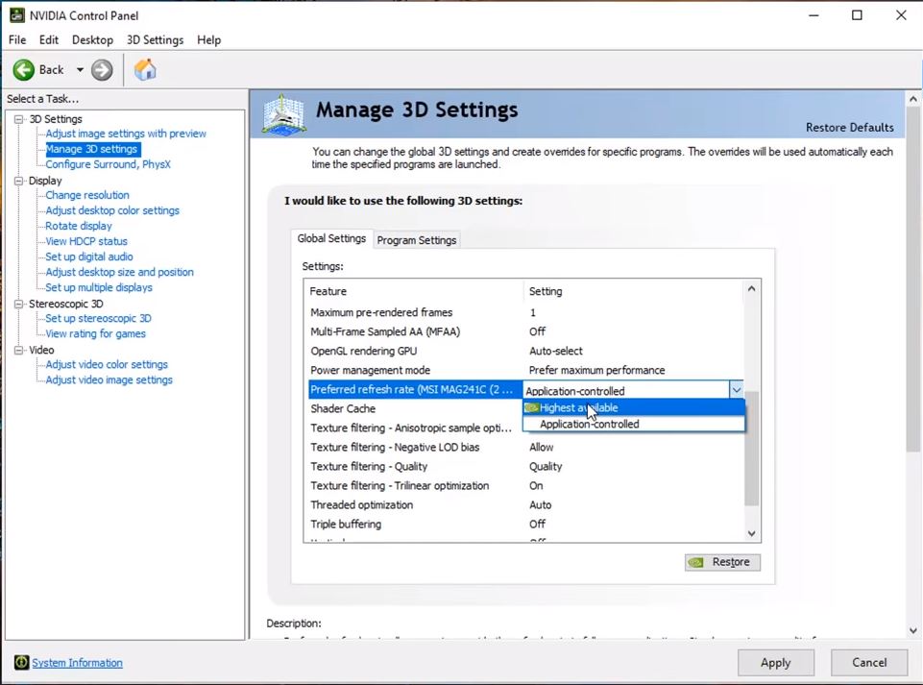Click the Preferred refresh rate dropdown arrow
The width and height of the screenshot is (923, 685).
point(736,390)
